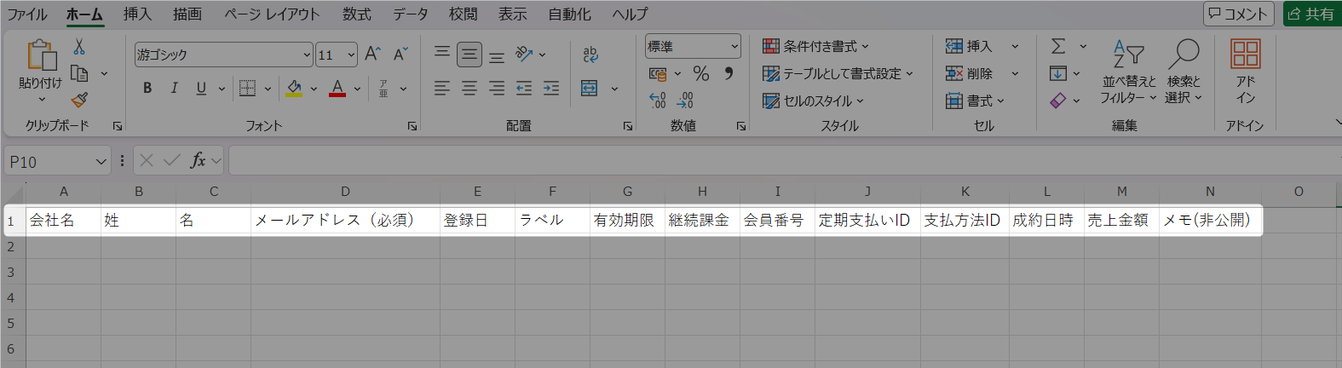Click the merge and center icon
This screenshot has height=368, width=1342.
pos(590,88)
